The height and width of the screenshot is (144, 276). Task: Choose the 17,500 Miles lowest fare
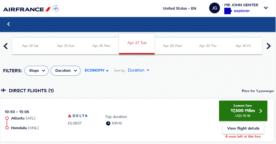pos(243,111)
